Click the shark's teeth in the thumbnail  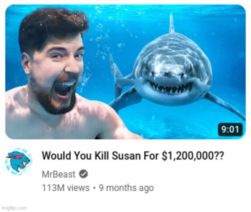click(x=170, y=88)
